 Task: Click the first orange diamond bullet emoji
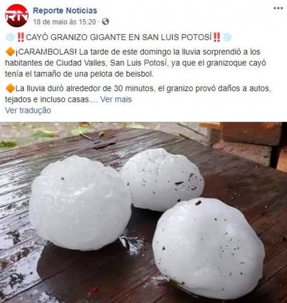tap(10, 52)
